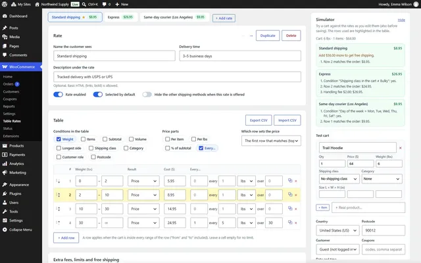Image resolution: width=421 pixels, height=263 pixels.
Task: Click the Export CSV button
Action: tap(259, 120)
